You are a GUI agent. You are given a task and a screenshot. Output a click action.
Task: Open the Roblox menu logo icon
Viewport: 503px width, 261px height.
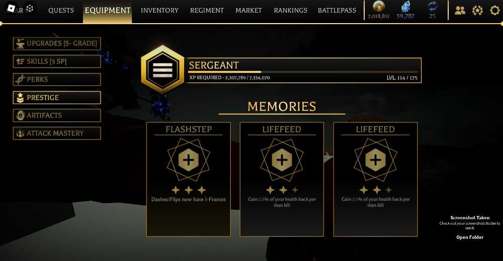coord(12,9)
